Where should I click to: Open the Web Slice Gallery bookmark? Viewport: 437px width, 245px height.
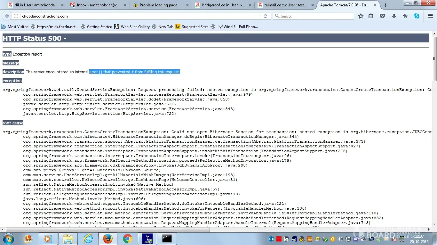coord(132,27)
